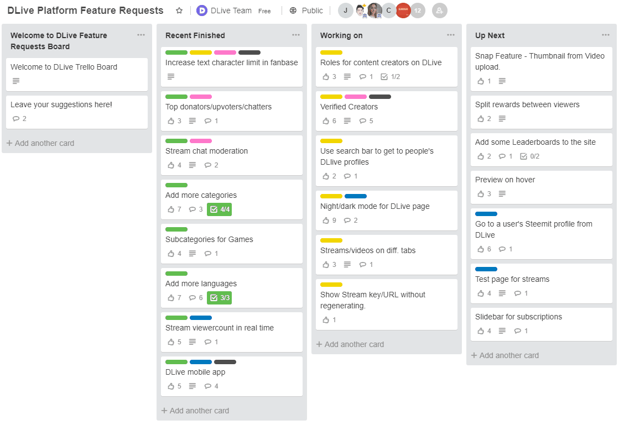Open 1/2 checklist badge on Roles for content creators

click(390, 77)
